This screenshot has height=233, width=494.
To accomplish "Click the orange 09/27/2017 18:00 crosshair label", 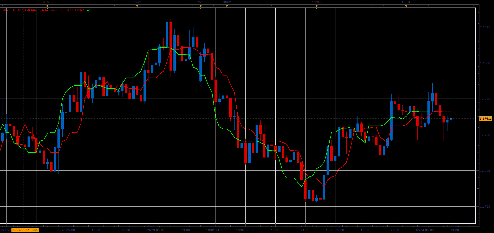I will click(25, 230).
